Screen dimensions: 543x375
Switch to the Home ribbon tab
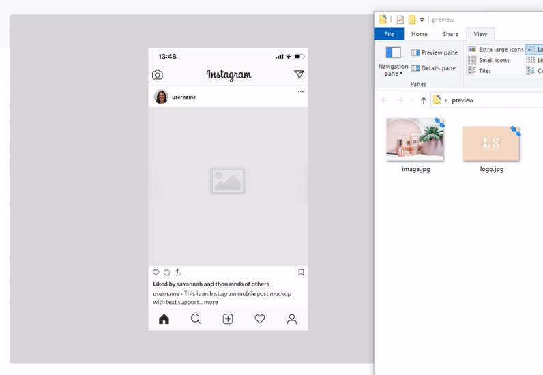tap(420, 34)
